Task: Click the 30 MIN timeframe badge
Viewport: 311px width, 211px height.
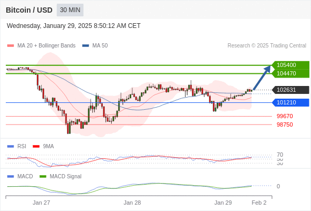Action: click(x=70, y=10)
